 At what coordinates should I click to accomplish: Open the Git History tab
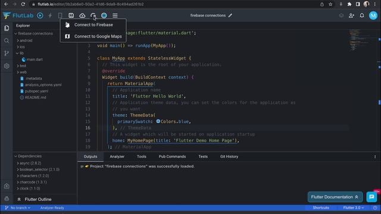coord(229,157)
